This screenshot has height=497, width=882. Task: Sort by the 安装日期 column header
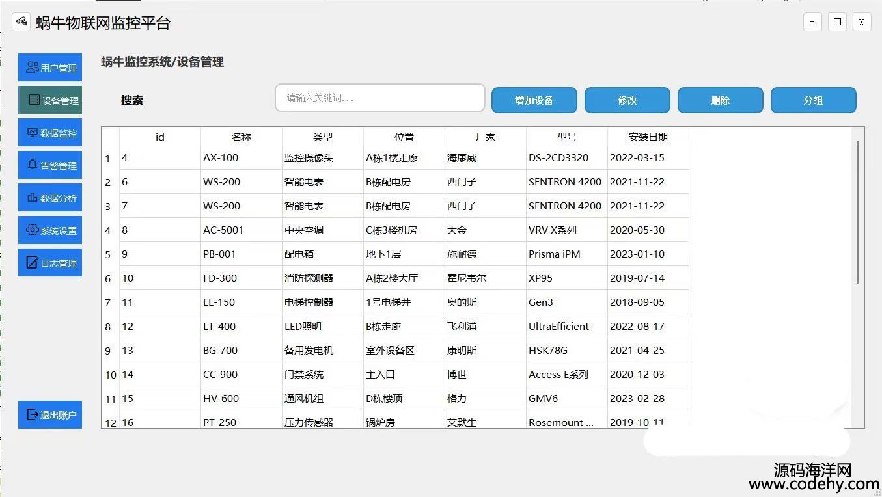pos(648,137)
